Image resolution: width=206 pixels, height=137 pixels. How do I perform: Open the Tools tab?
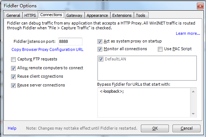[141, 15]
